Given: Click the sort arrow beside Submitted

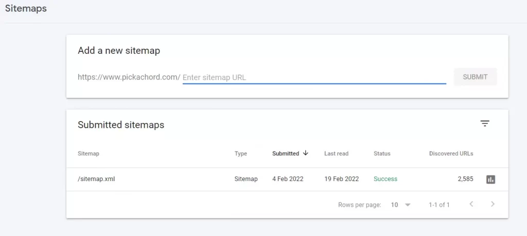Looking at the screenshot, I should pyautogui.click(x=306, y=153).
